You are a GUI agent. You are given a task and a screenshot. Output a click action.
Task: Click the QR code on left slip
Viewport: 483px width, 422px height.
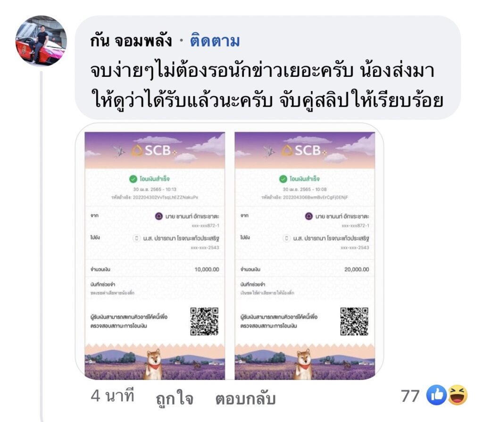pyautogui.click(x=204, y=321)
